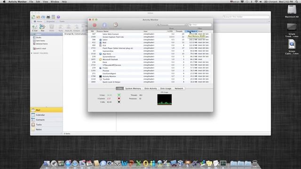This screenshot has width=301, height=169.
Task: Switch to Notes view in Outlook
Action: coord(47,130)
